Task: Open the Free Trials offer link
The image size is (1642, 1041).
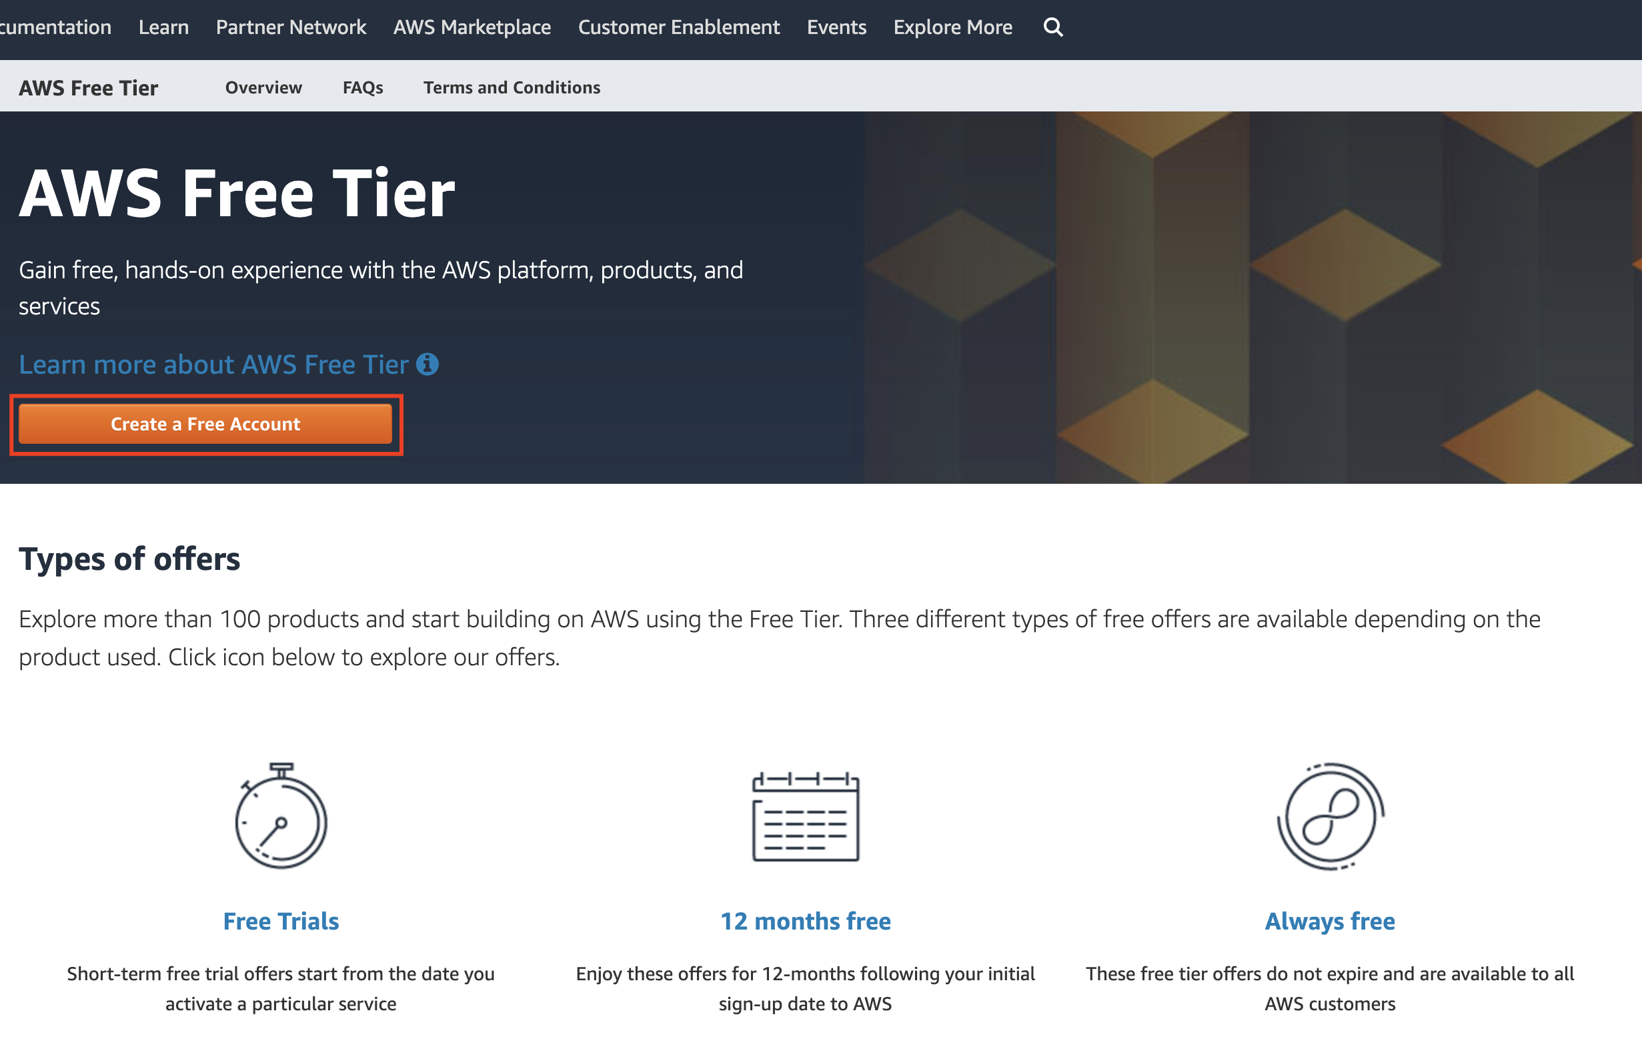Action: (x=281, y=921)
